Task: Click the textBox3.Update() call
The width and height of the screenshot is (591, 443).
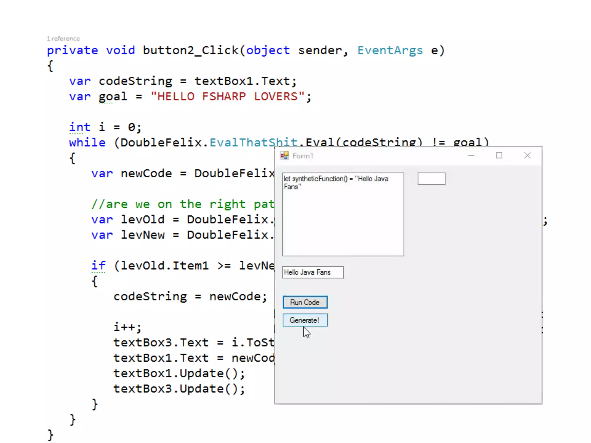Action: coord(179,389)
